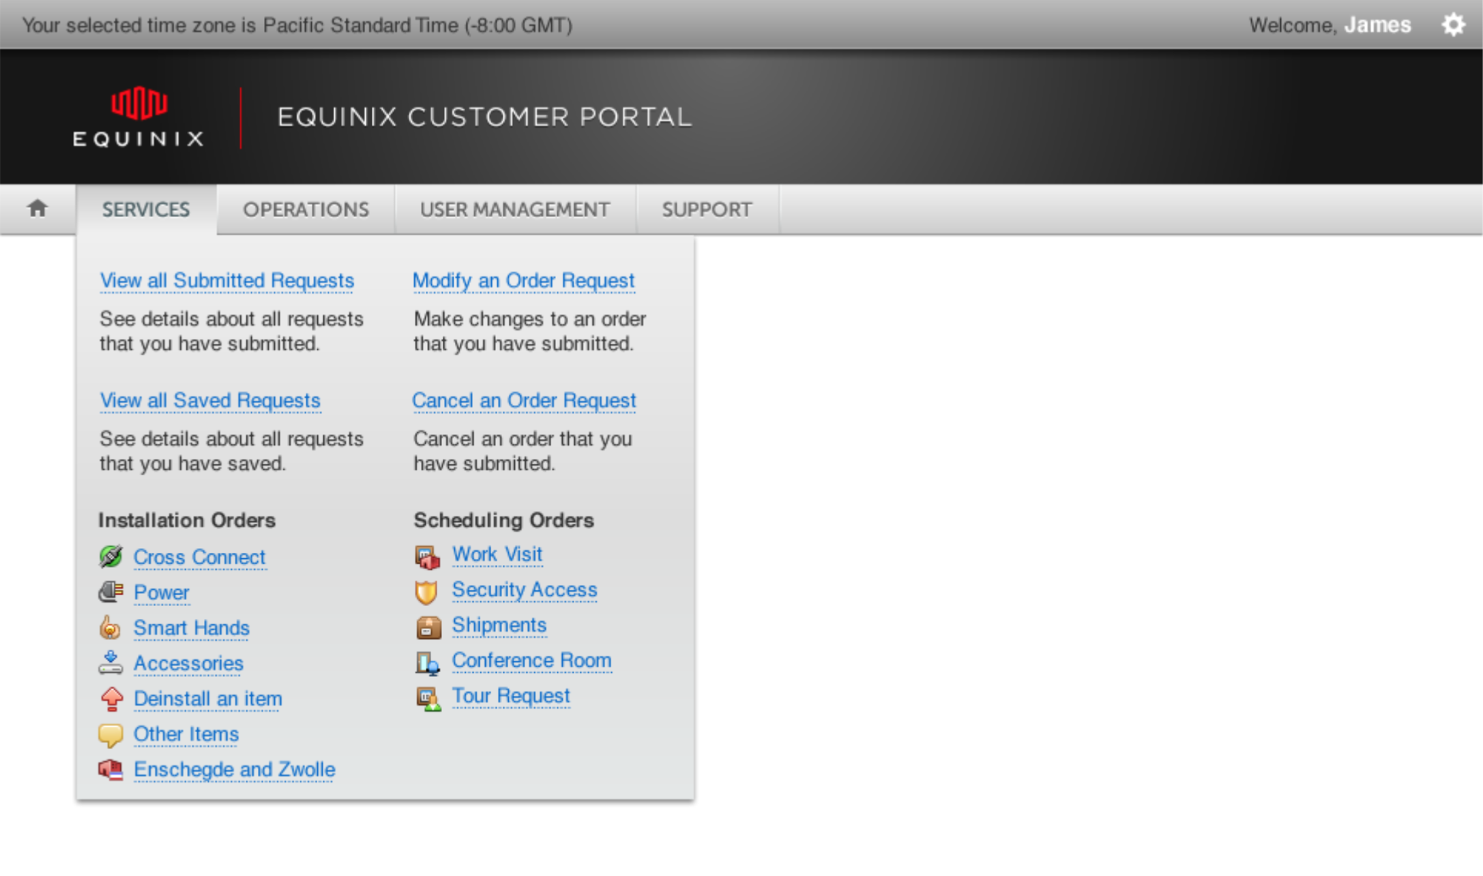Open View all Saved Requests link

[x=210, y=401]
